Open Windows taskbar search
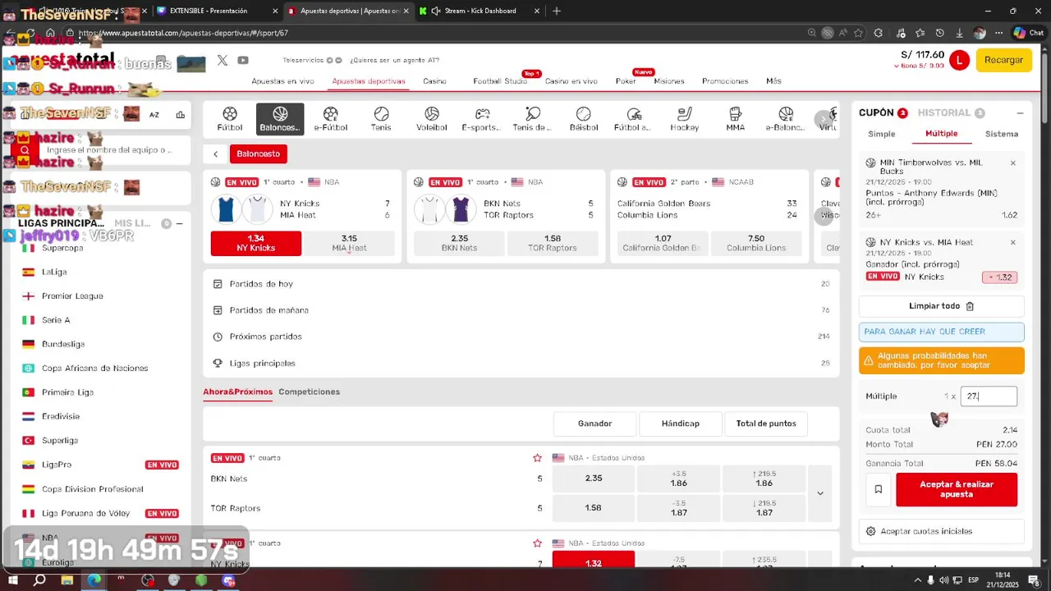 (39, 580)
